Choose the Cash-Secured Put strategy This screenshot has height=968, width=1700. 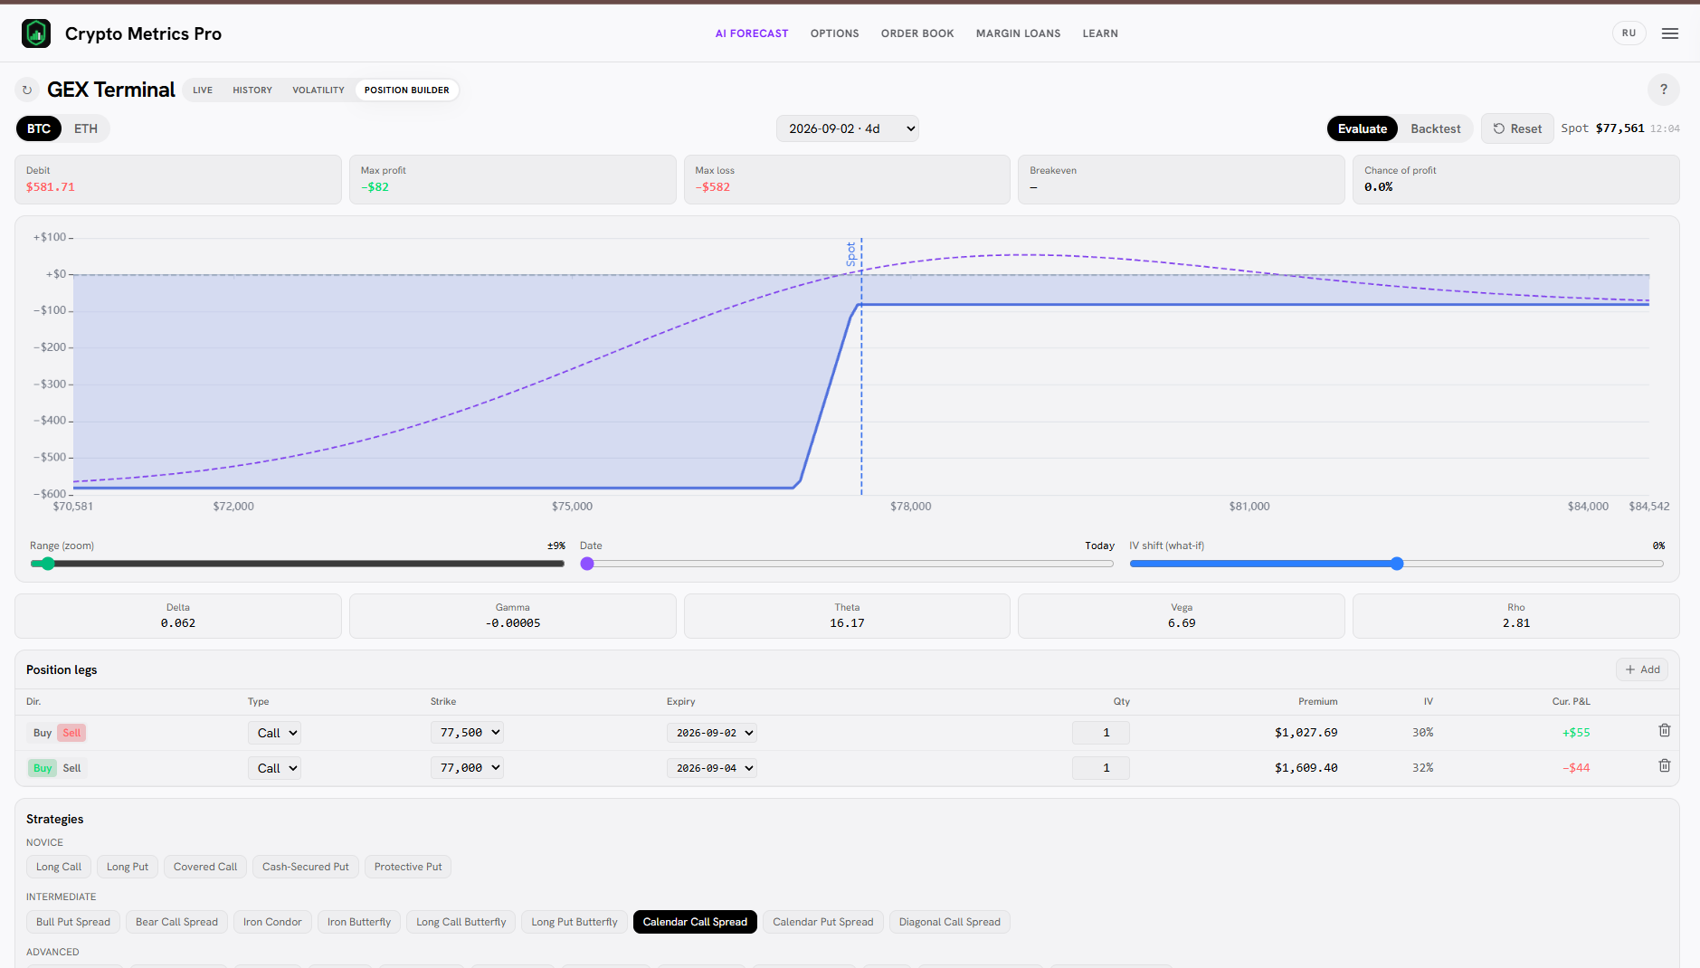click(306, 867)
